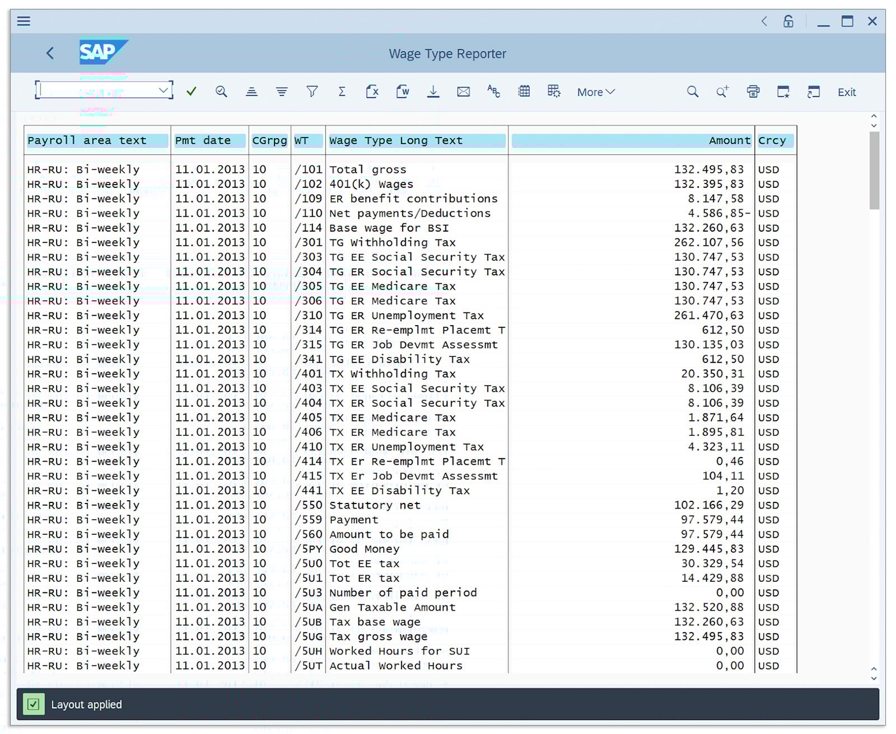Screen dimensions: 896x734
Task: Expand the command field dropdown
Action: click(164, 90)
